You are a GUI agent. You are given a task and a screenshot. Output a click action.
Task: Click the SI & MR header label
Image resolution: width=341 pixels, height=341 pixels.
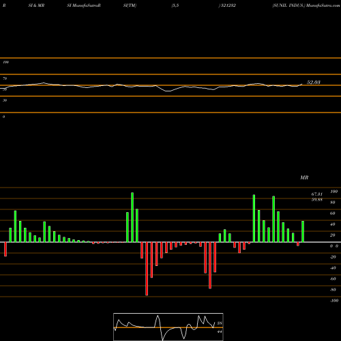(x=36, y=5)
